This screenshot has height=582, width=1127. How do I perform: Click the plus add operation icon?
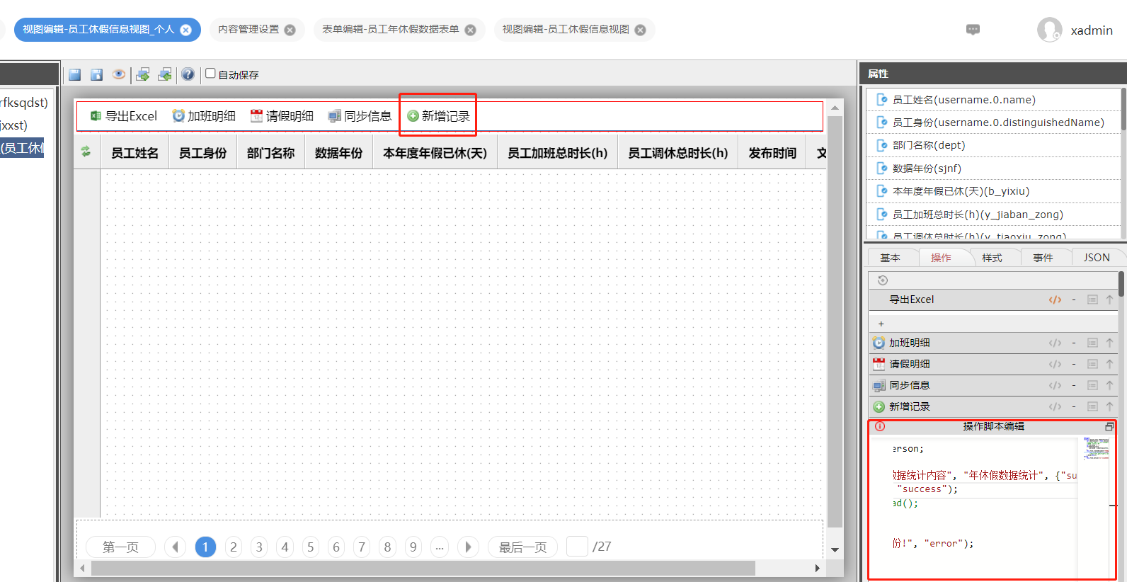[881, 324]
